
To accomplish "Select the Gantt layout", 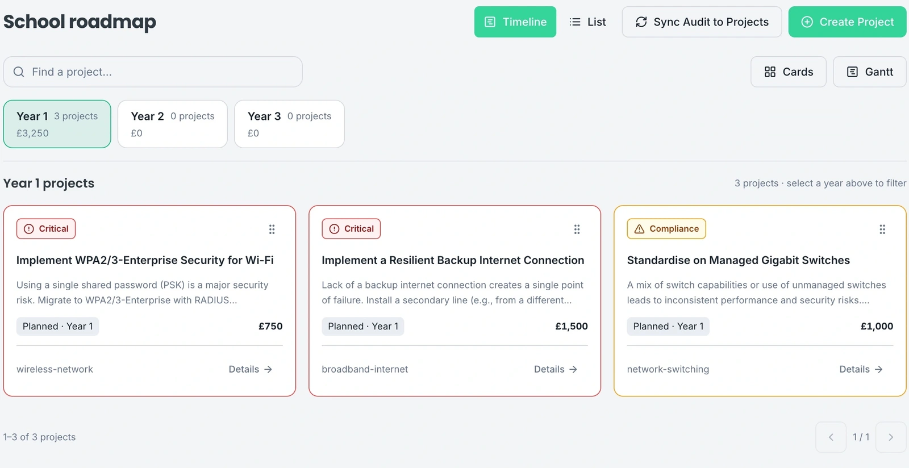I will [x=870, y=72].
